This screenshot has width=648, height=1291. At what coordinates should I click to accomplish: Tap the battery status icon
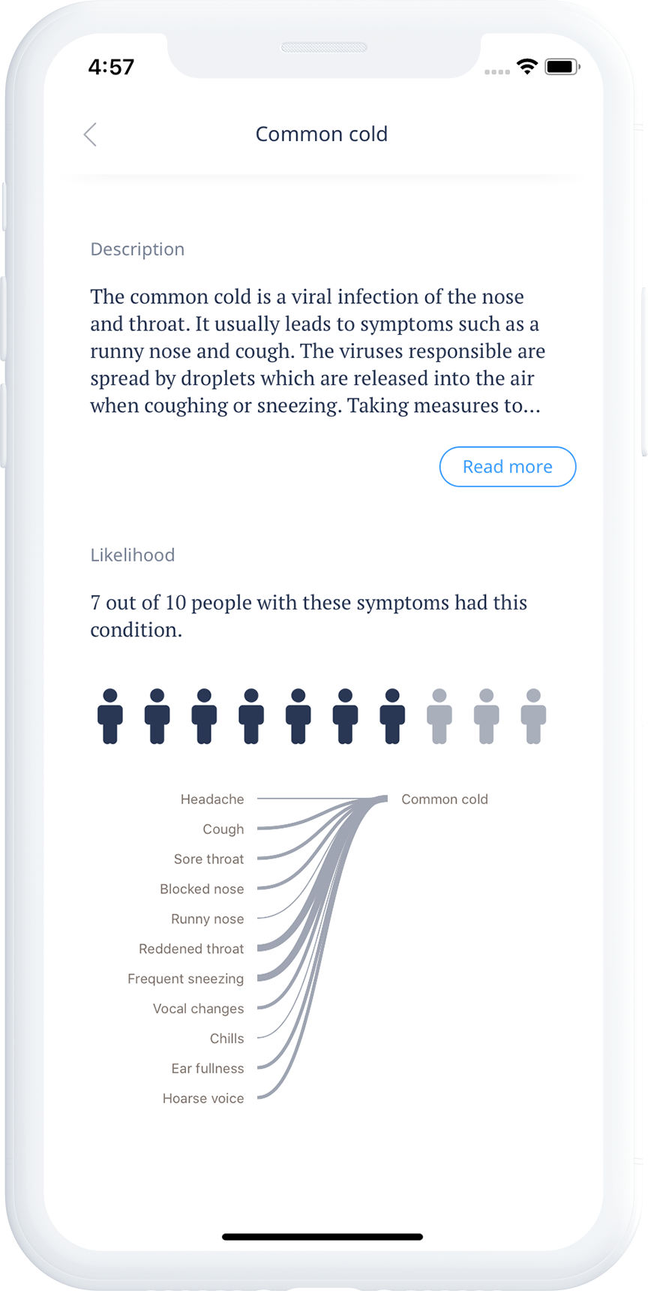562,67
